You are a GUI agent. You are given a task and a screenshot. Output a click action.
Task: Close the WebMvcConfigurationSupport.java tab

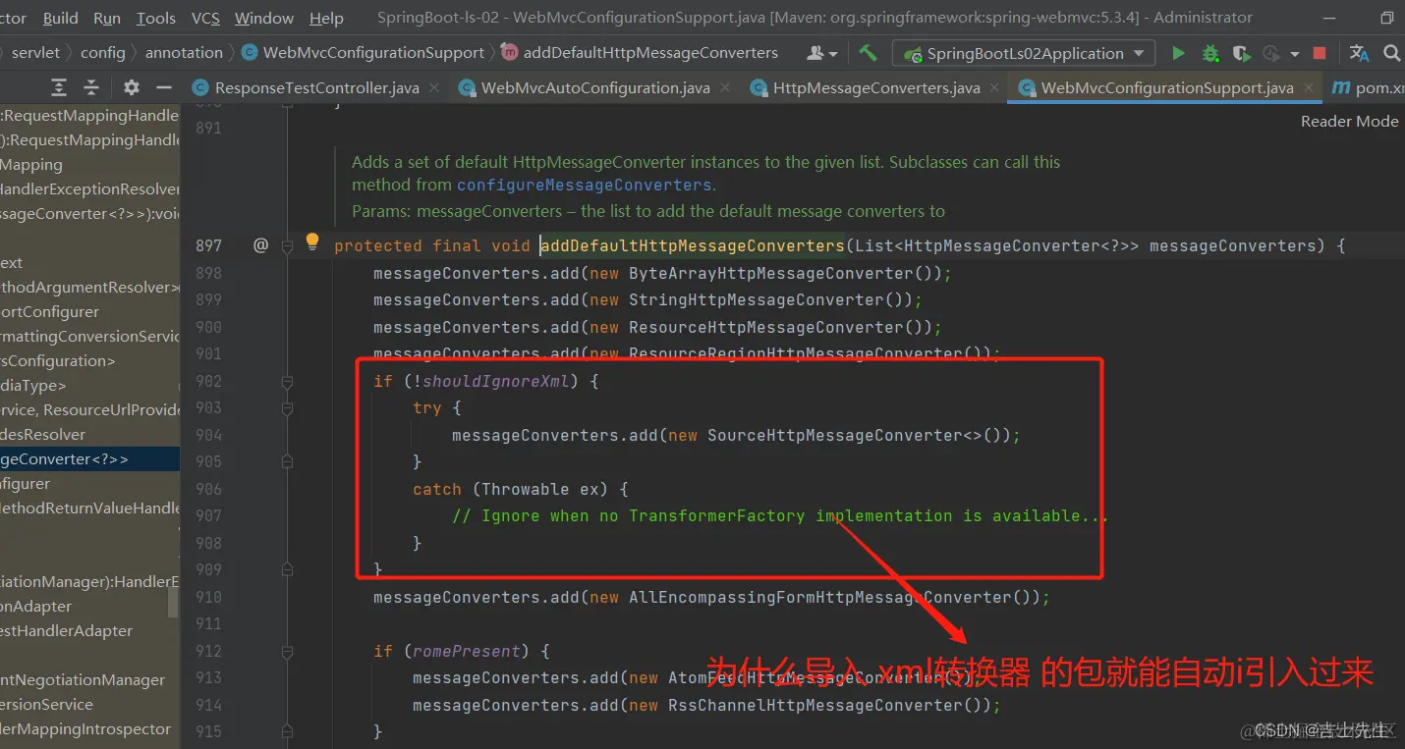pyautogui.click(x=1309, y=88)
